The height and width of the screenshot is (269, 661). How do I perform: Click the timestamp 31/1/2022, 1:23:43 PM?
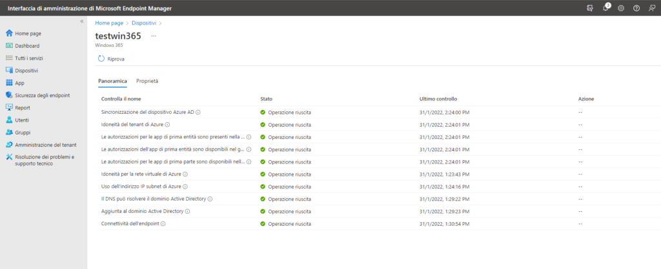pyautogui.click(x=444, y=174)
